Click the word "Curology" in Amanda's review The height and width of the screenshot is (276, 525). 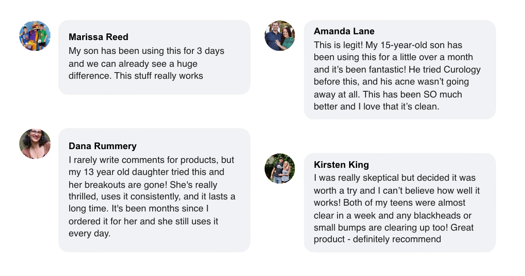point(462,69)
